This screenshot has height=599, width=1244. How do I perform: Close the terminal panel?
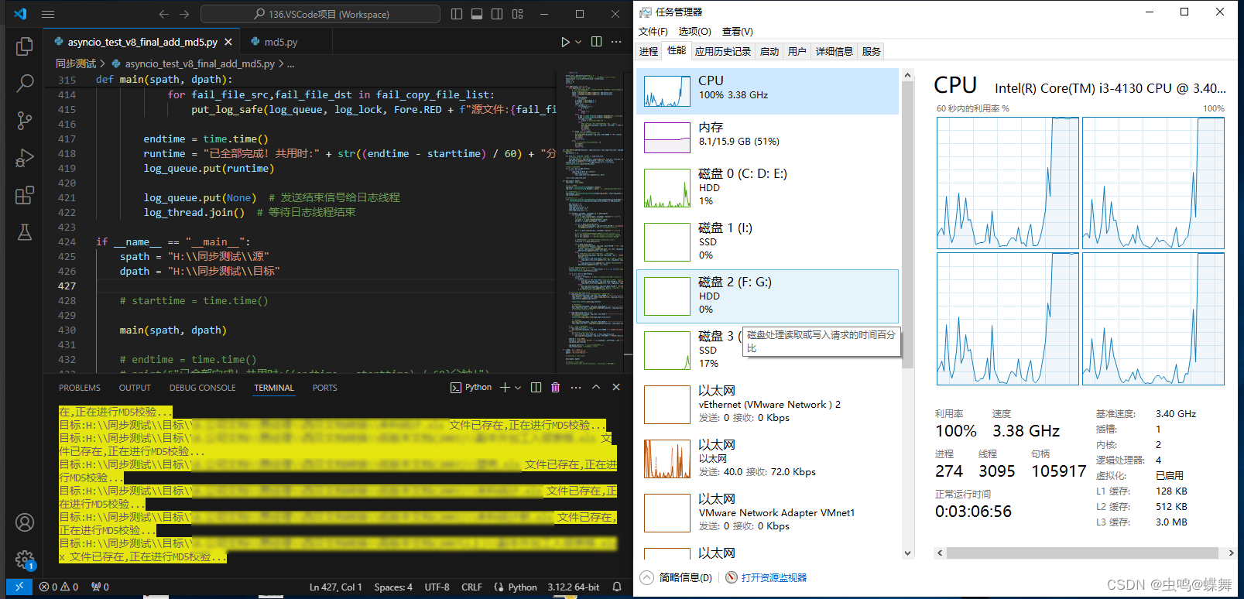(x=616, y=387)
